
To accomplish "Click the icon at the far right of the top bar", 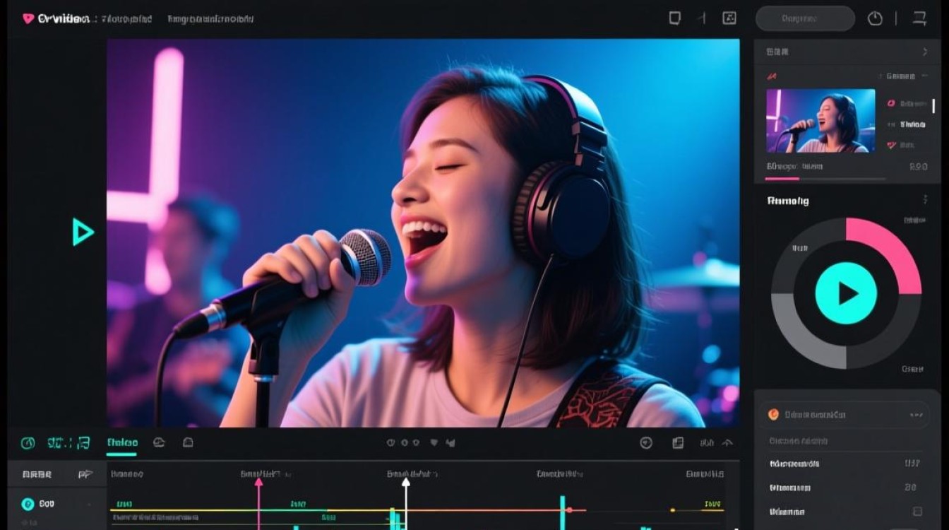I will click(919, 18).
